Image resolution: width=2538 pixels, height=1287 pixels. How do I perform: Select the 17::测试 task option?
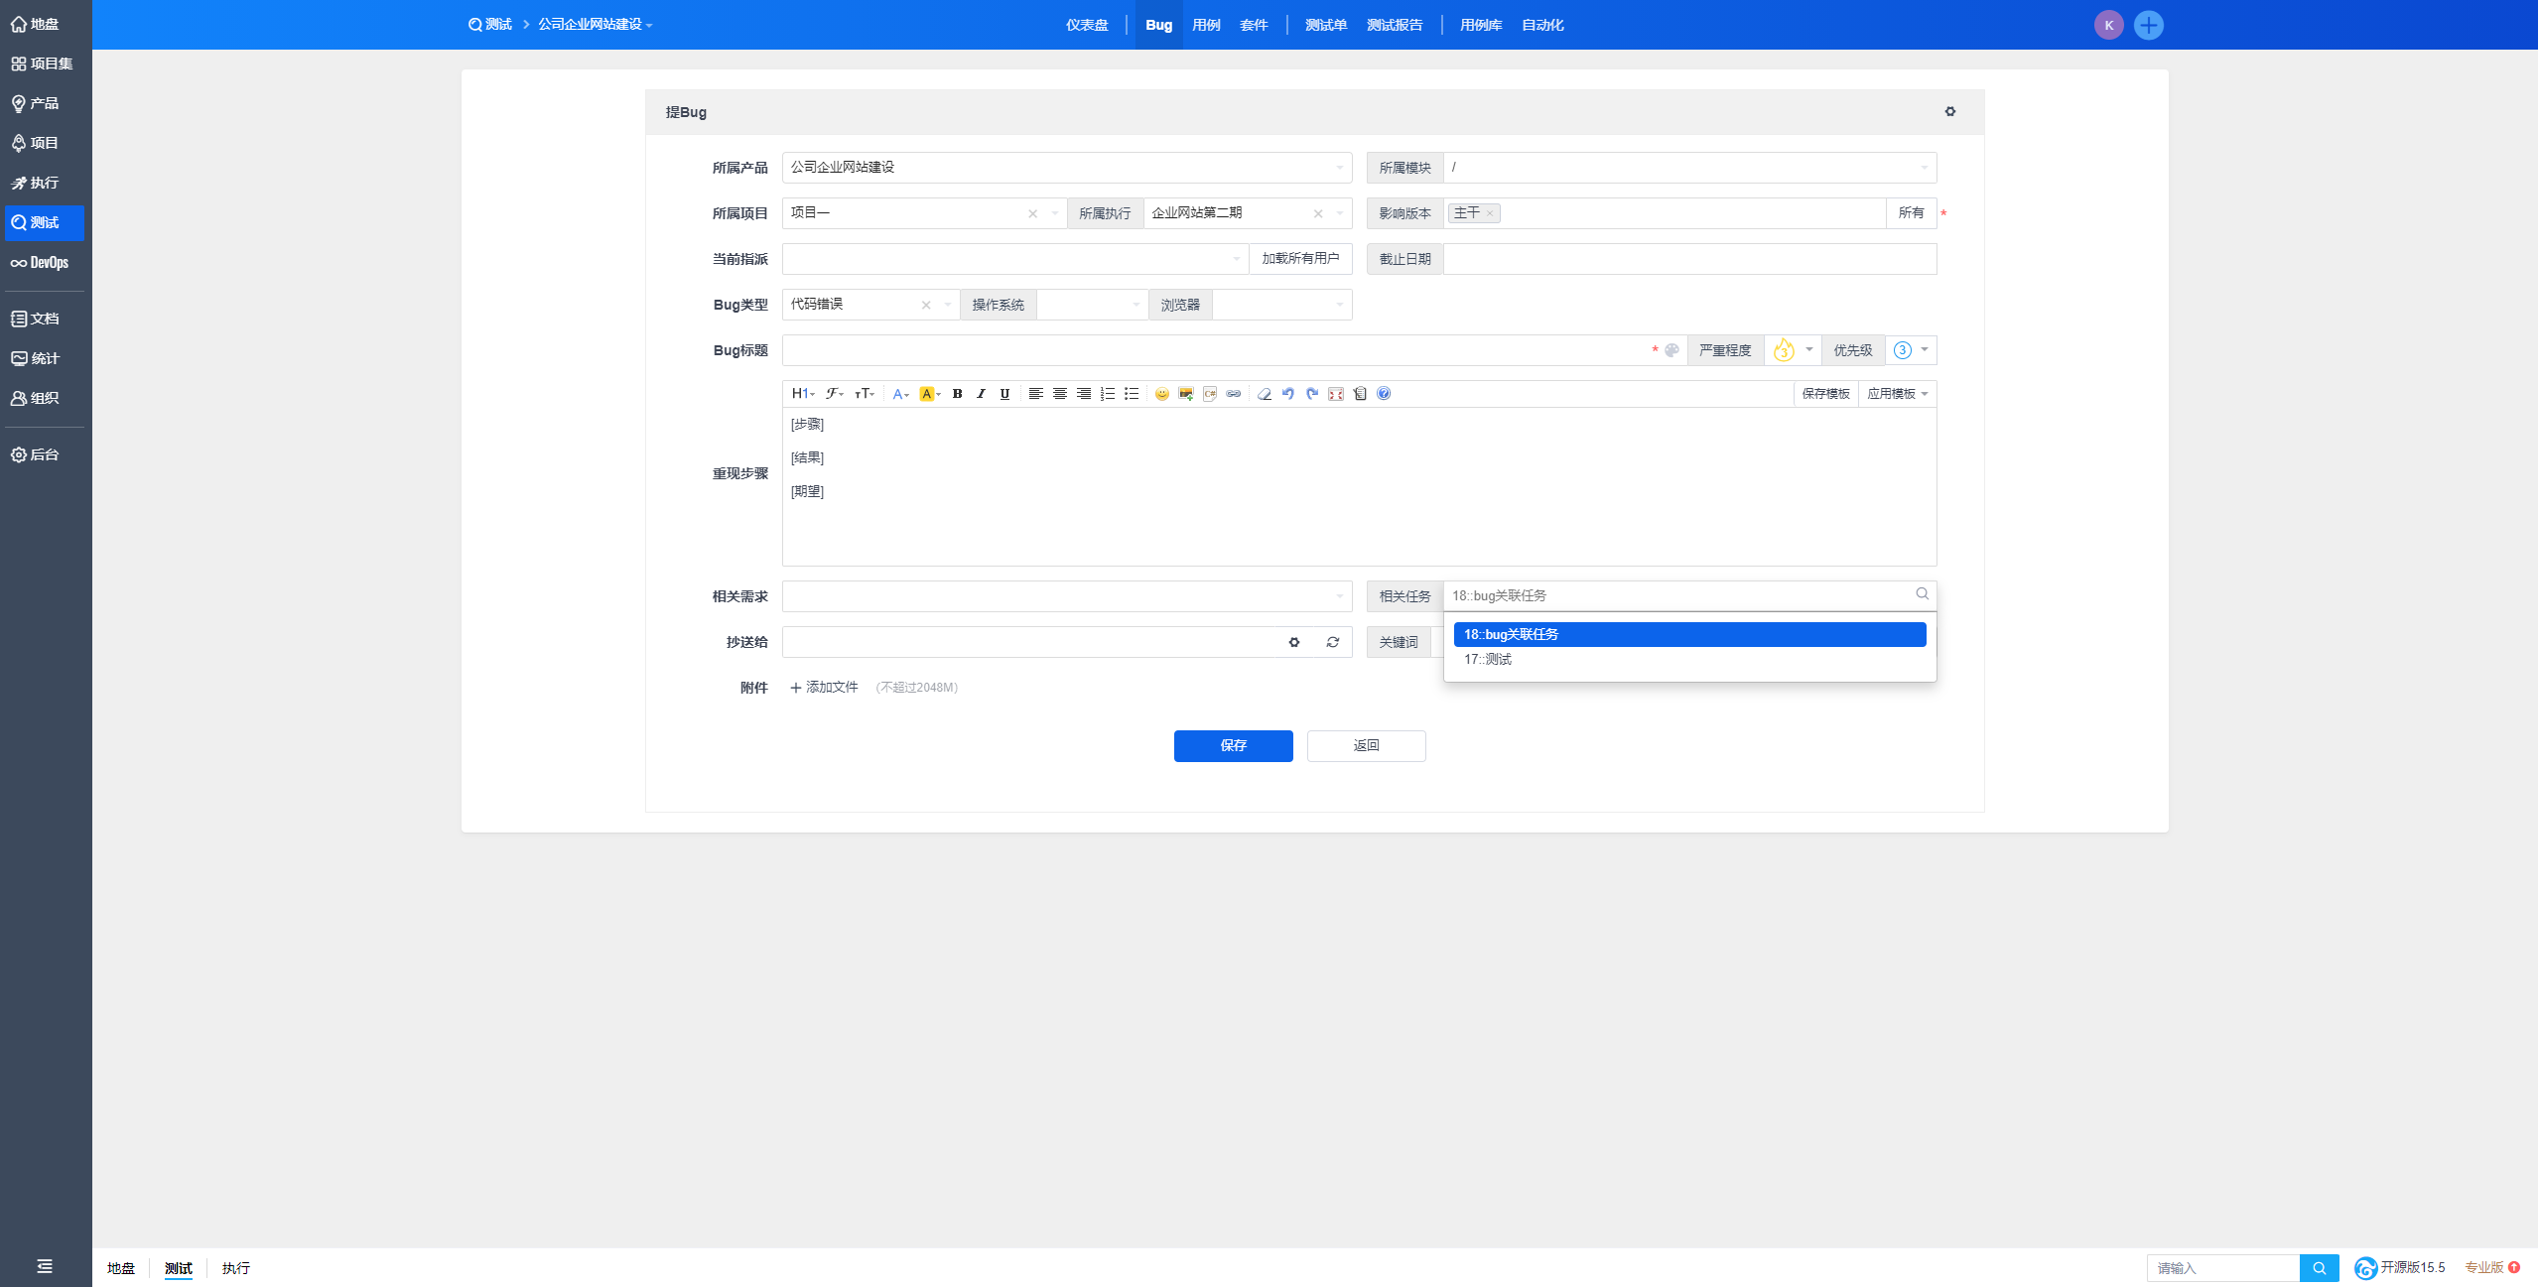(1487, 659)
